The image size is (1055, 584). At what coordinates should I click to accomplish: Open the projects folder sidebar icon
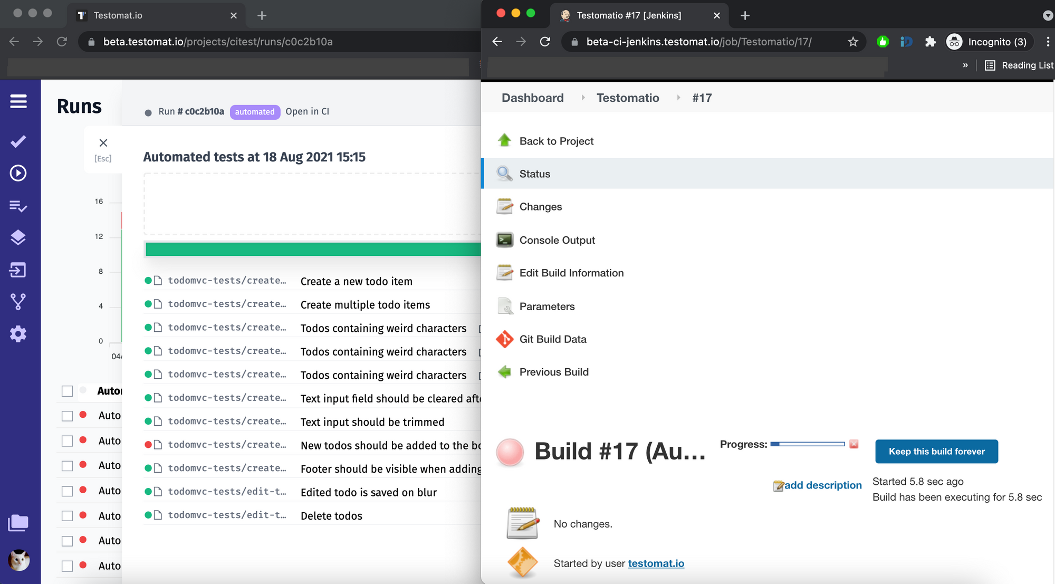point(18,523)
